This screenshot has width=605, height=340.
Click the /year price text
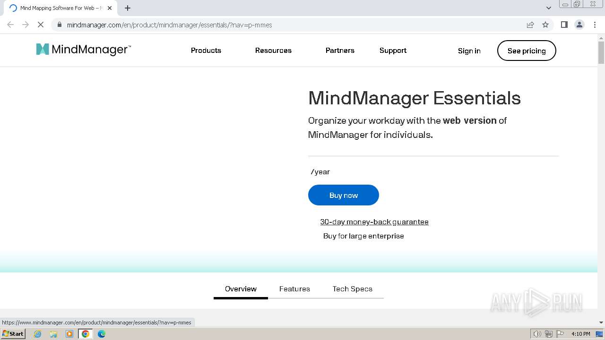(x=320, y=172)
